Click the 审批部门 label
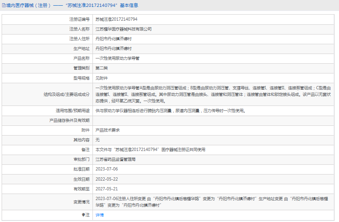339x222 pixels. point(81,159)
